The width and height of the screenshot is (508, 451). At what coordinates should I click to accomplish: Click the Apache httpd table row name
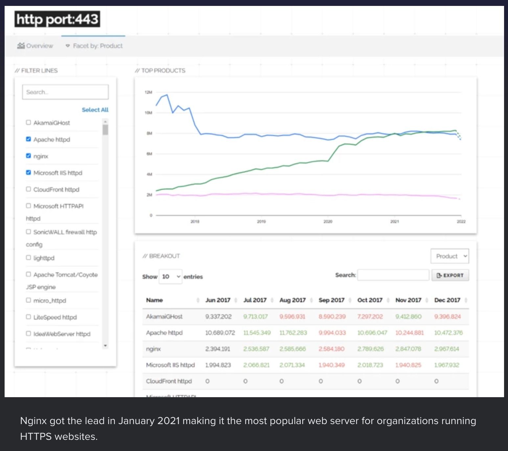pos(164,333)
